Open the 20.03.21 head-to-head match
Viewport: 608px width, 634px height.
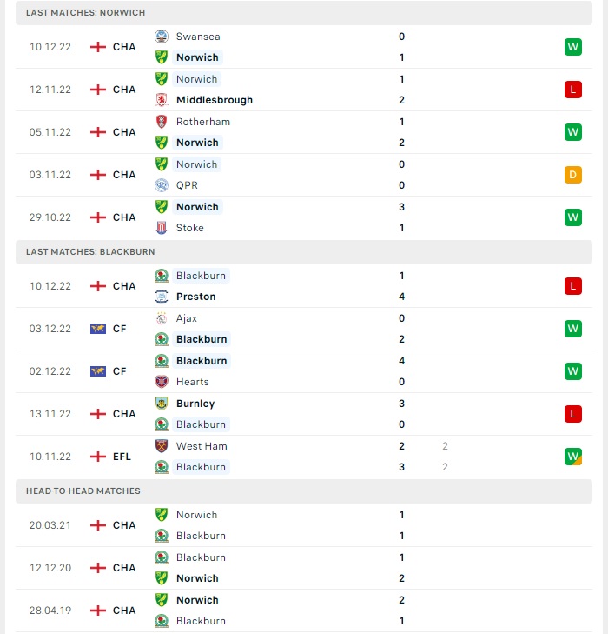(x=304, y=525)
